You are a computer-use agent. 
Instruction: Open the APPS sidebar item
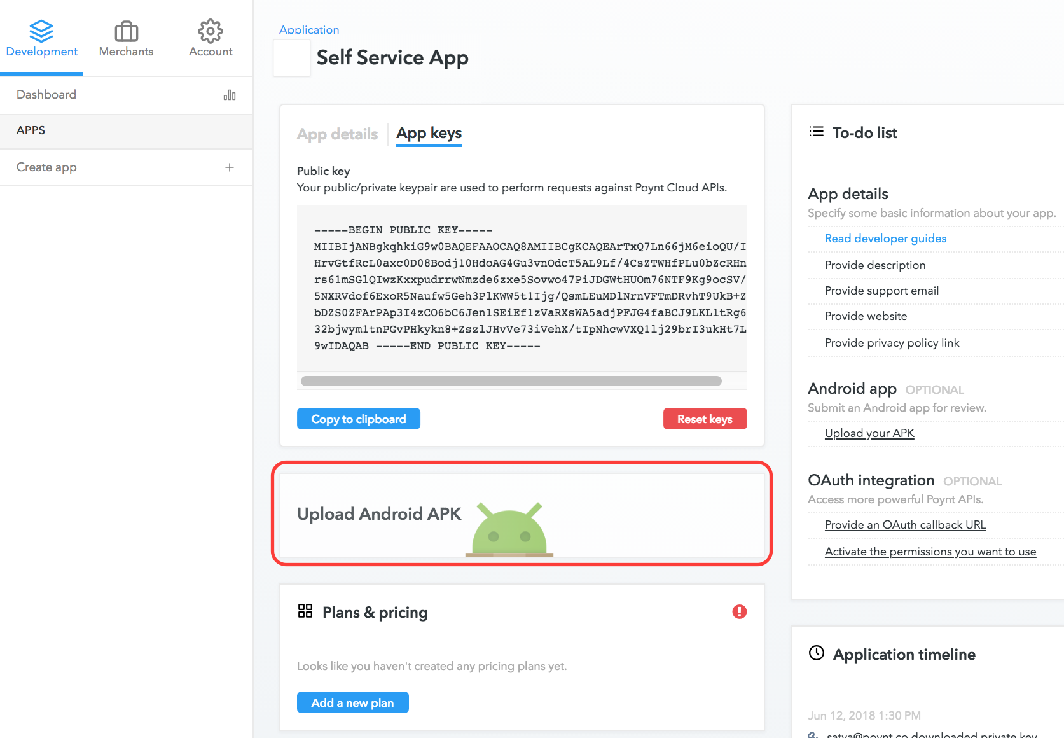click(127, 130)
